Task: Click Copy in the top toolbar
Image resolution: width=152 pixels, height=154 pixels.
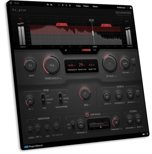Action: click(78, 6)
